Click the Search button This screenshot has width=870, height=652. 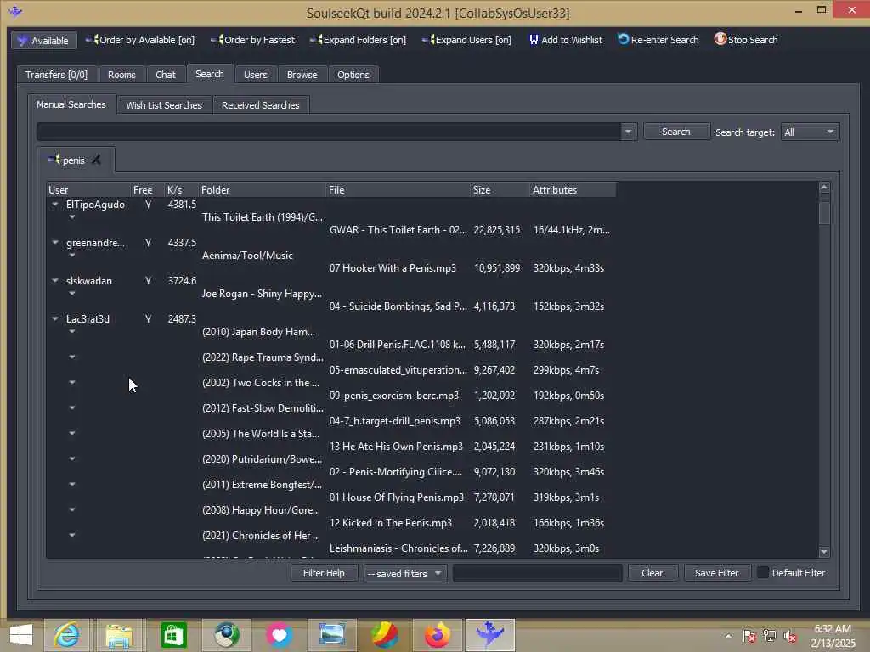tap(675, 132)
